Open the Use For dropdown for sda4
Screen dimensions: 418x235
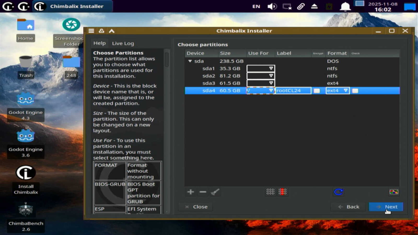(x=260, y=91)
